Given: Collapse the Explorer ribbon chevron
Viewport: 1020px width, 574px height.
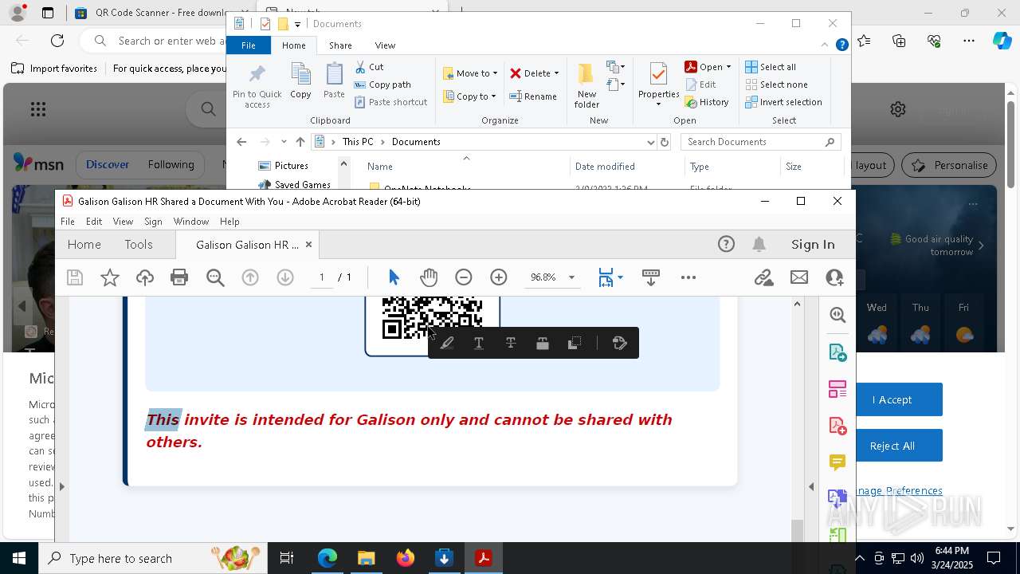Looking at the screenshot, I should coord(825,45).
